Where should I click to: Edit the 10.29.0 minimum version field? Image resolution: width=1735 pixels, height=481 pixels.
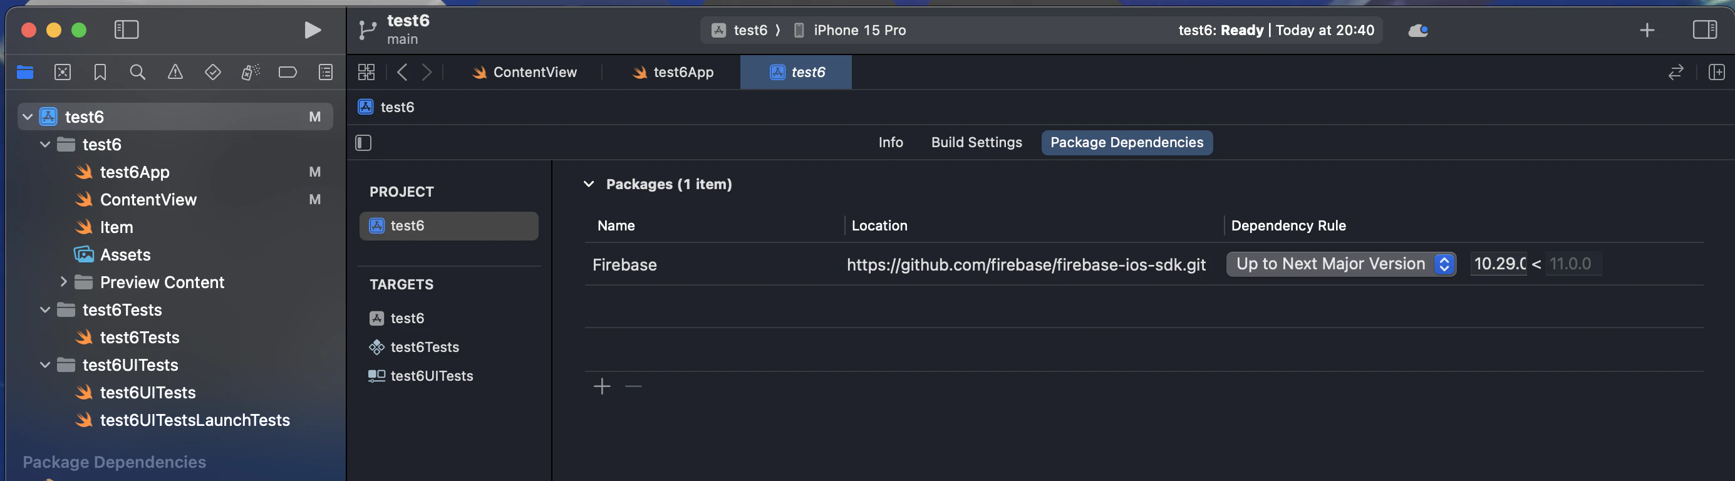coord(1499,264)
